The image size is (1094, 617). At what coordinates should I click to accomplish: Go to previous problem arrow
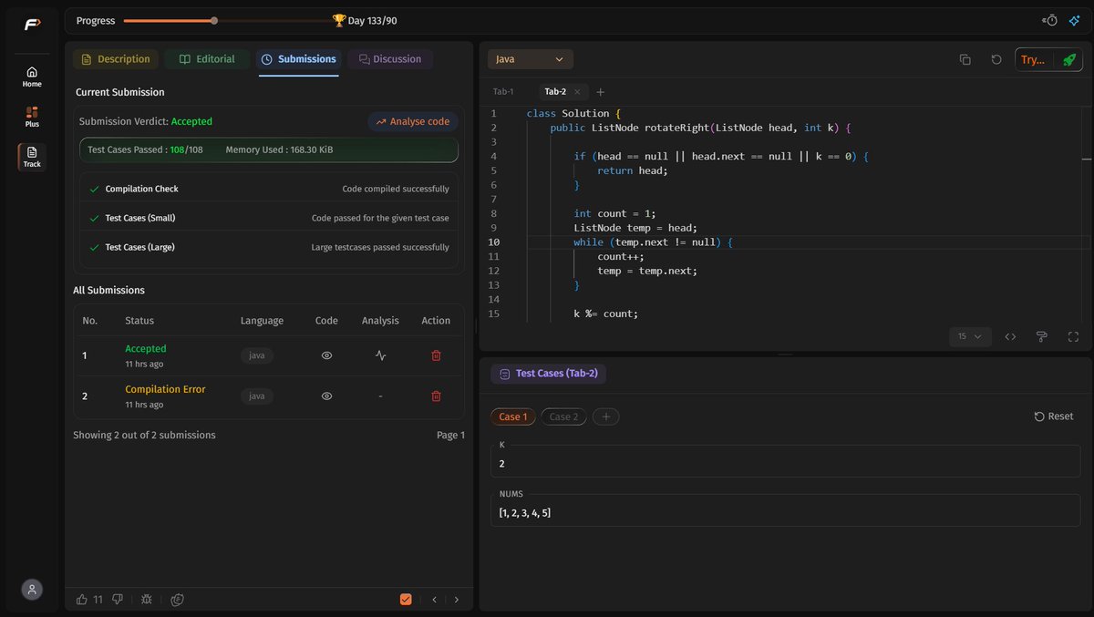tap(434, 600)
